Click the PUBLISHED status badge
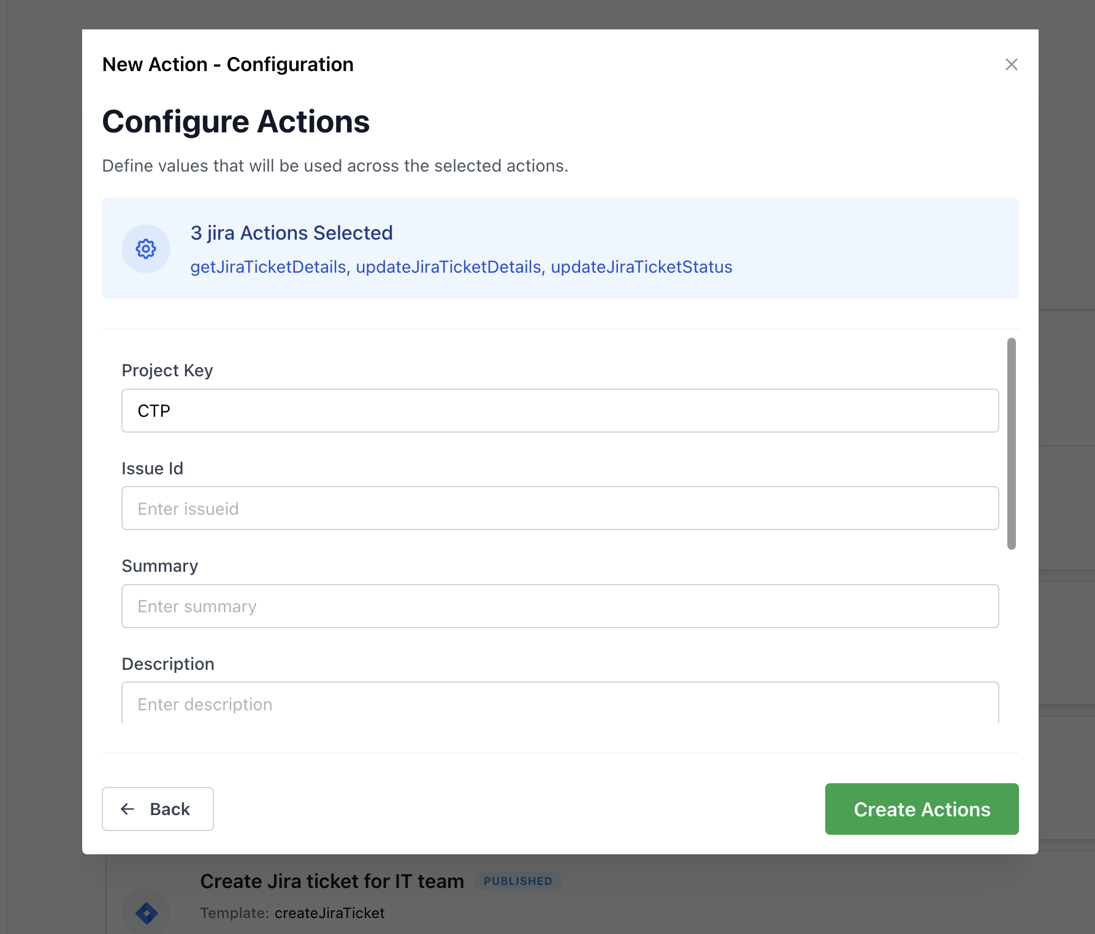Screen dimensions: 1095x934 (x=518, y=881)
